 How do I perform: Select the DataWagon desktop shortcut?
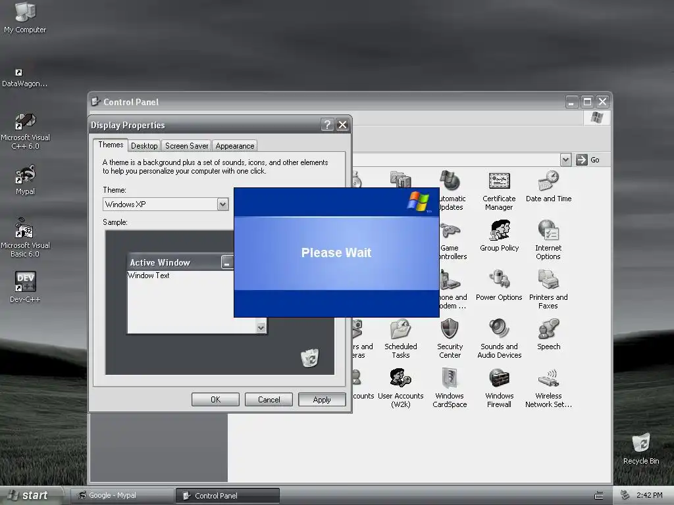24,78
